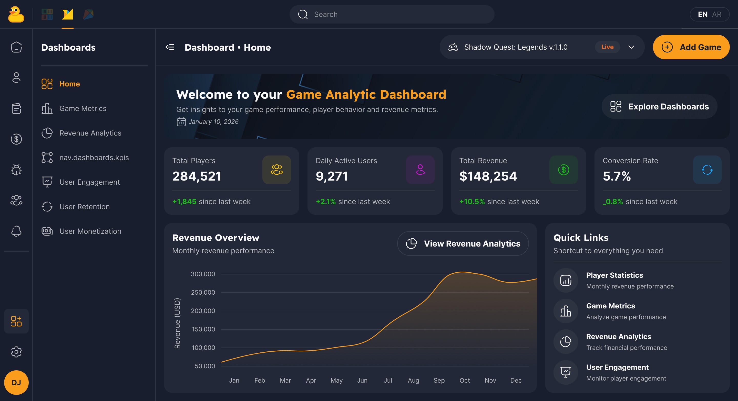
Task: Open the settings gear in sidebar
Action: pos(16,352)
